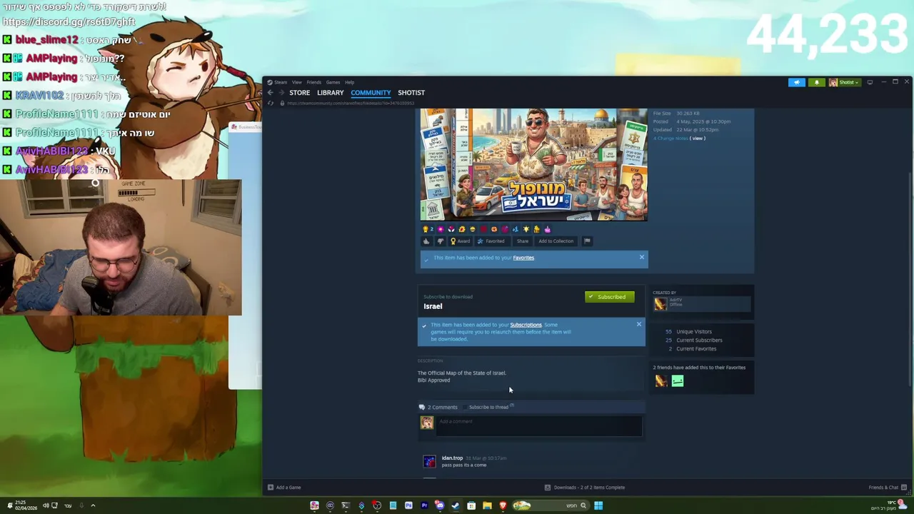The image size is (914, 514).
Task: Open Steam friends list icon at bottom right
Action: point(904,488)
